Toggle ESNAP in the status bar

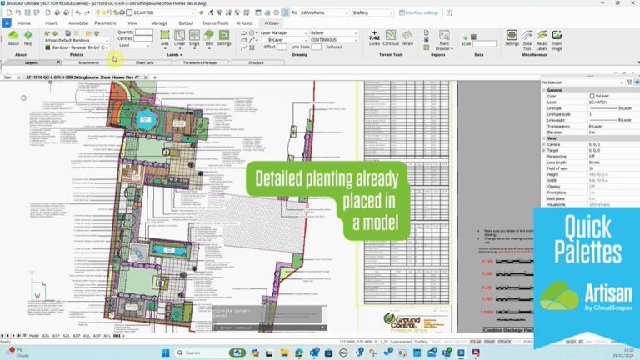[x=488, y=341]
